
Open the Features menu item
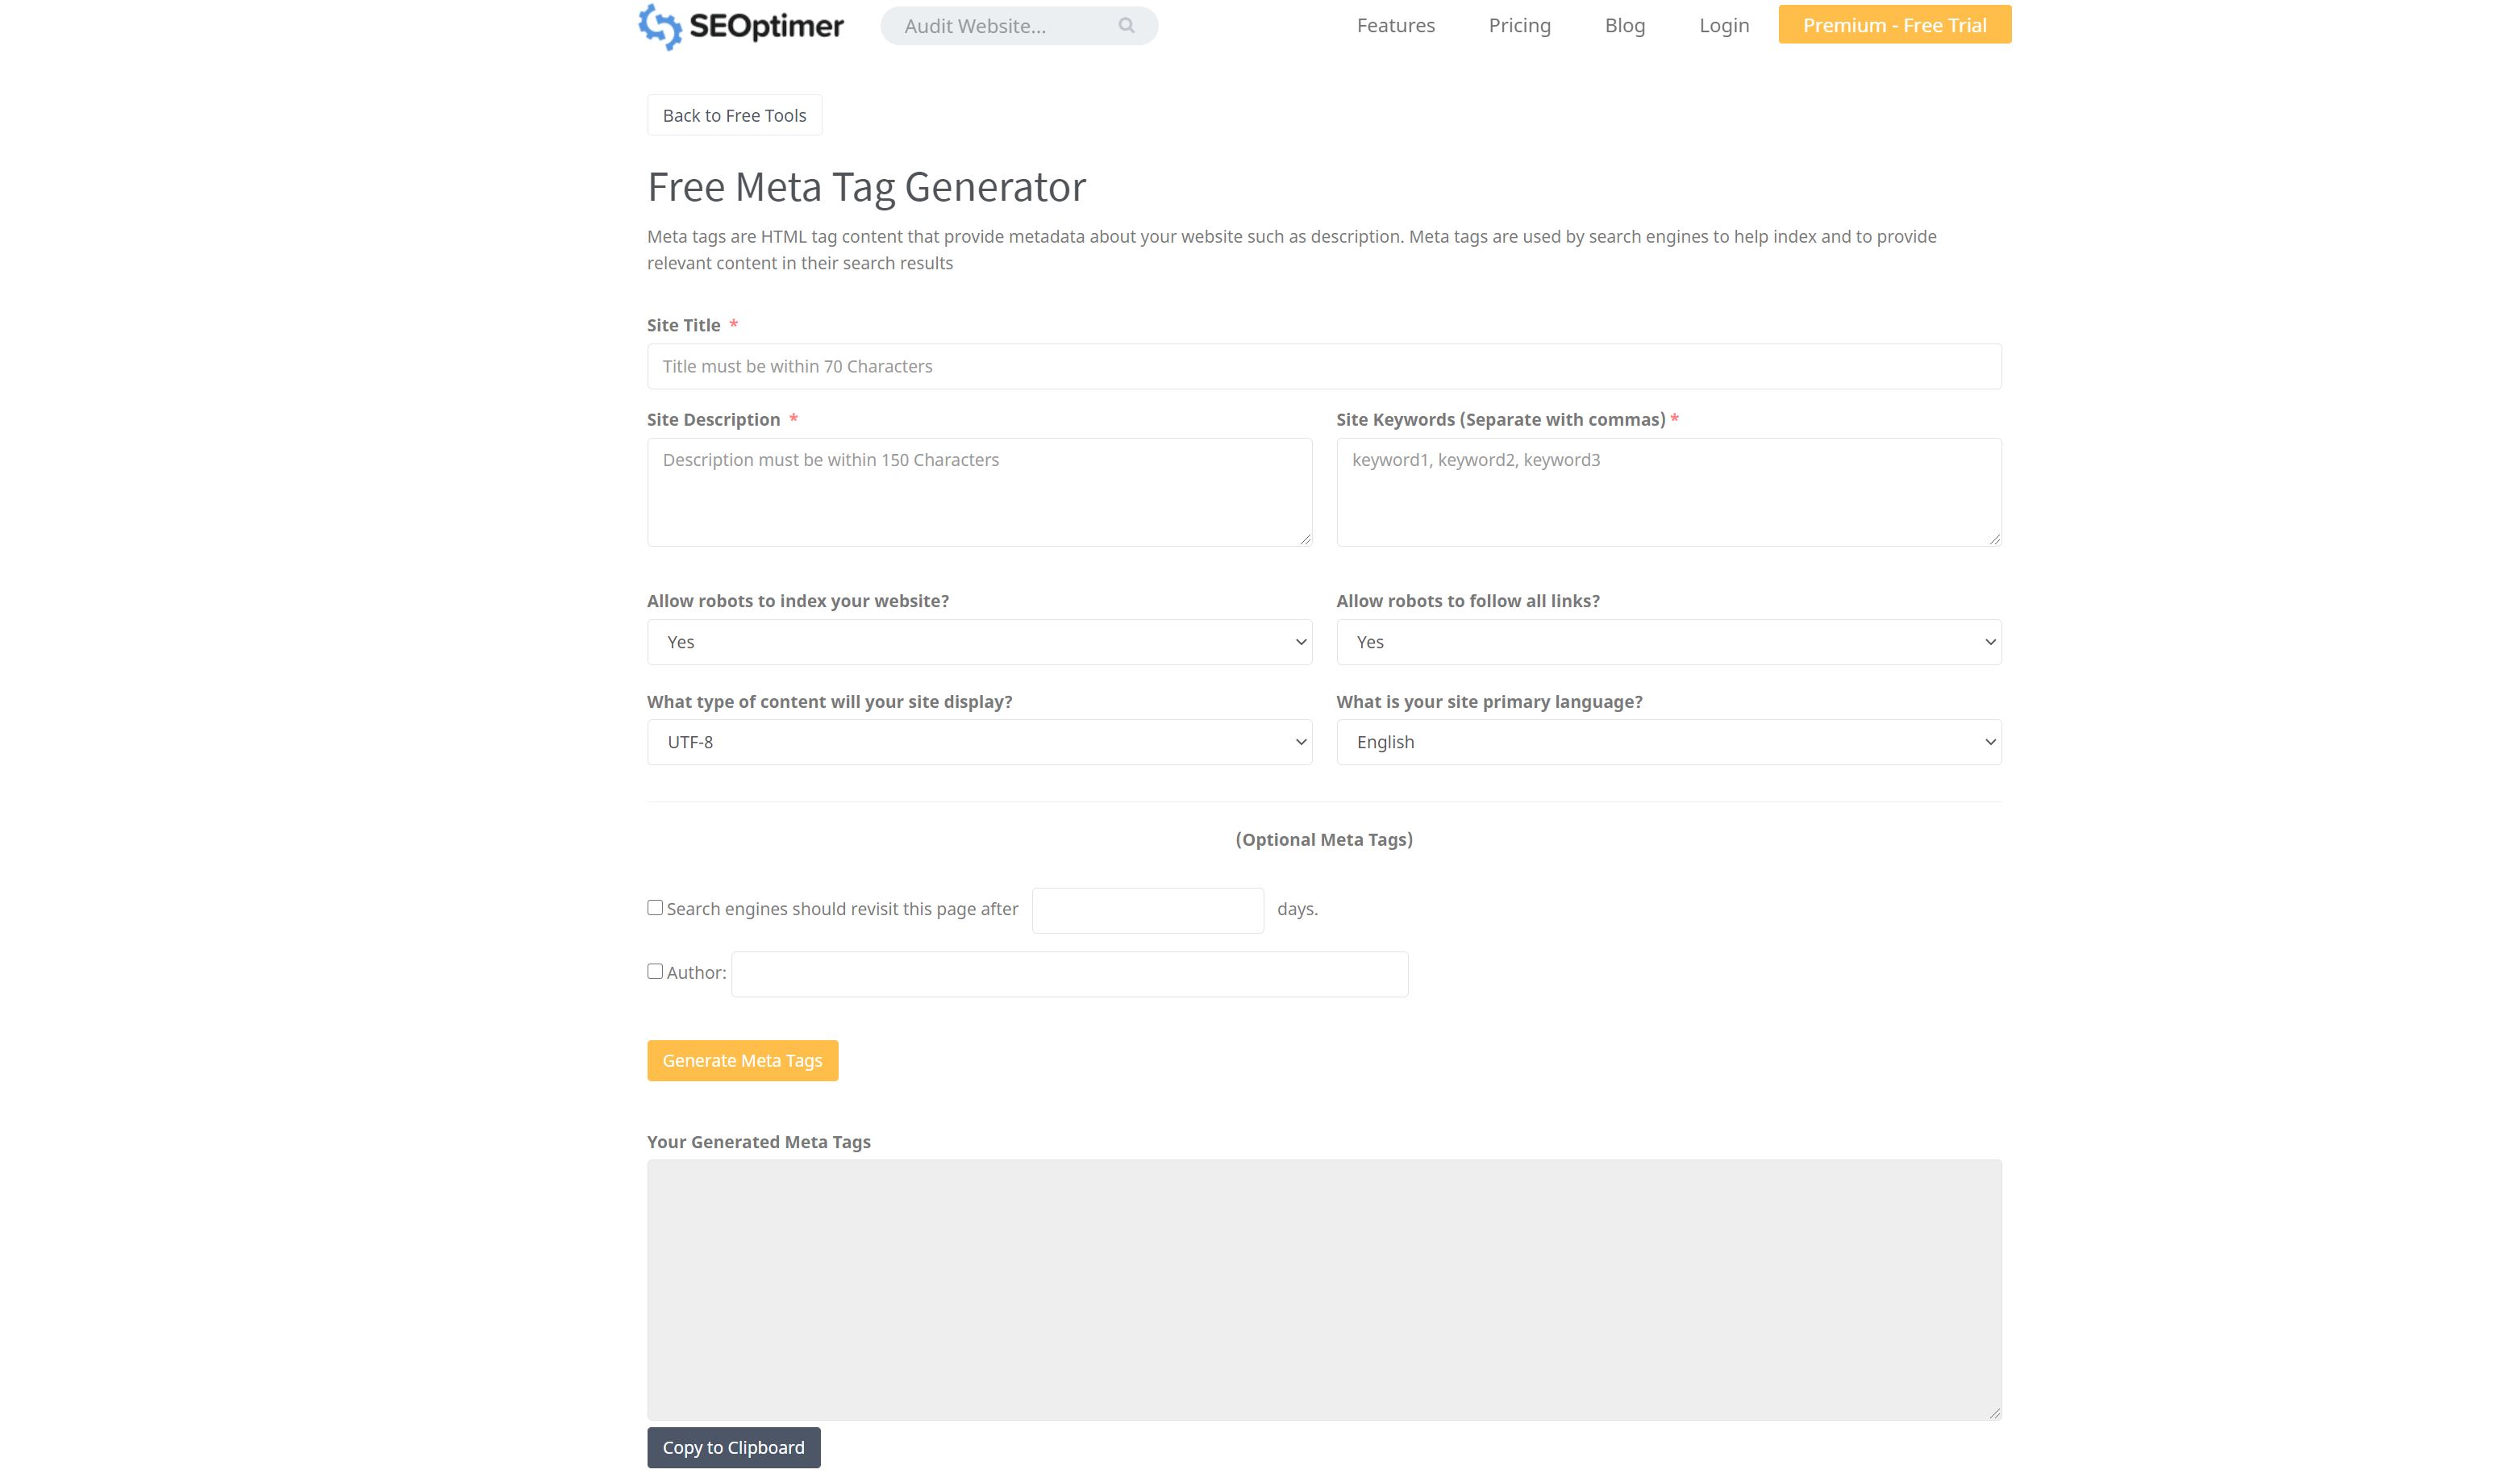pyautogui.click(x=1395, y=26)
